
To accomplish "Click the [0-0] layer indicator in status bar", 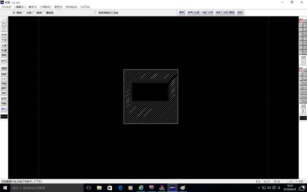I will click(277, 182).
